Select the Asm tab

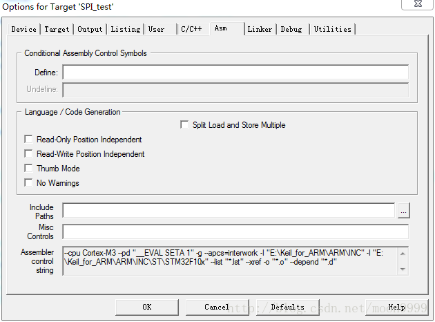pos(227,28)
